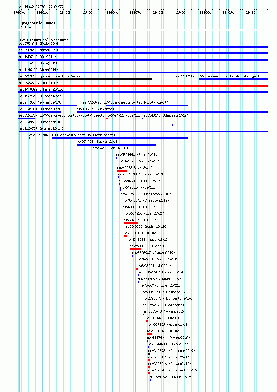Click nsv3356510 (Audano2019) label

[170, 364]
